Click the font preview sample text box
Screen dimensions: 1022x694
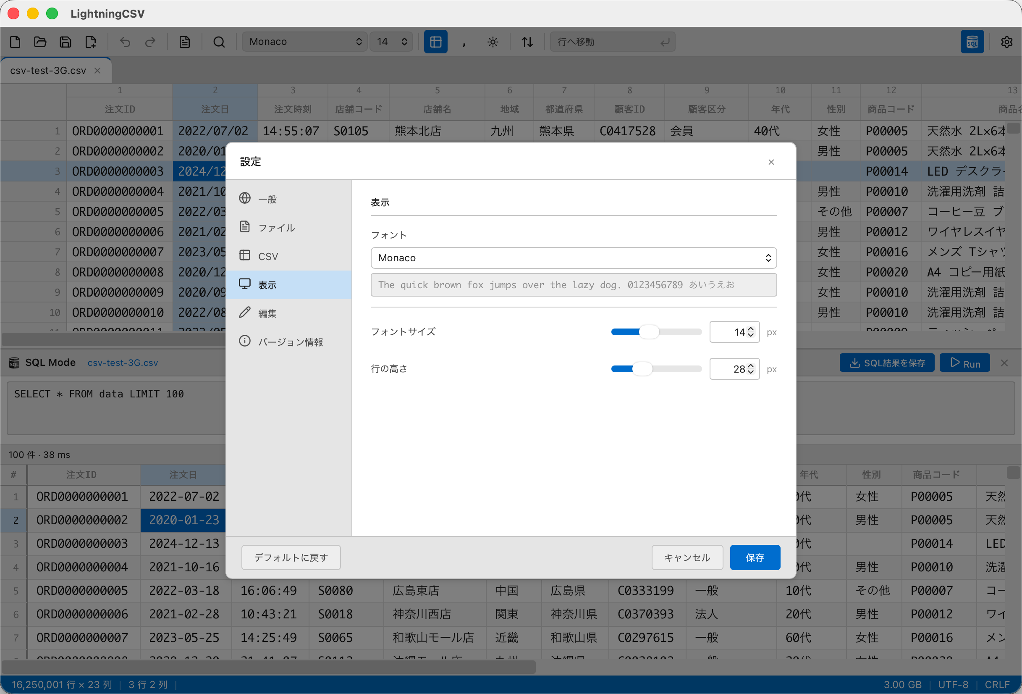tap(574, 285)
